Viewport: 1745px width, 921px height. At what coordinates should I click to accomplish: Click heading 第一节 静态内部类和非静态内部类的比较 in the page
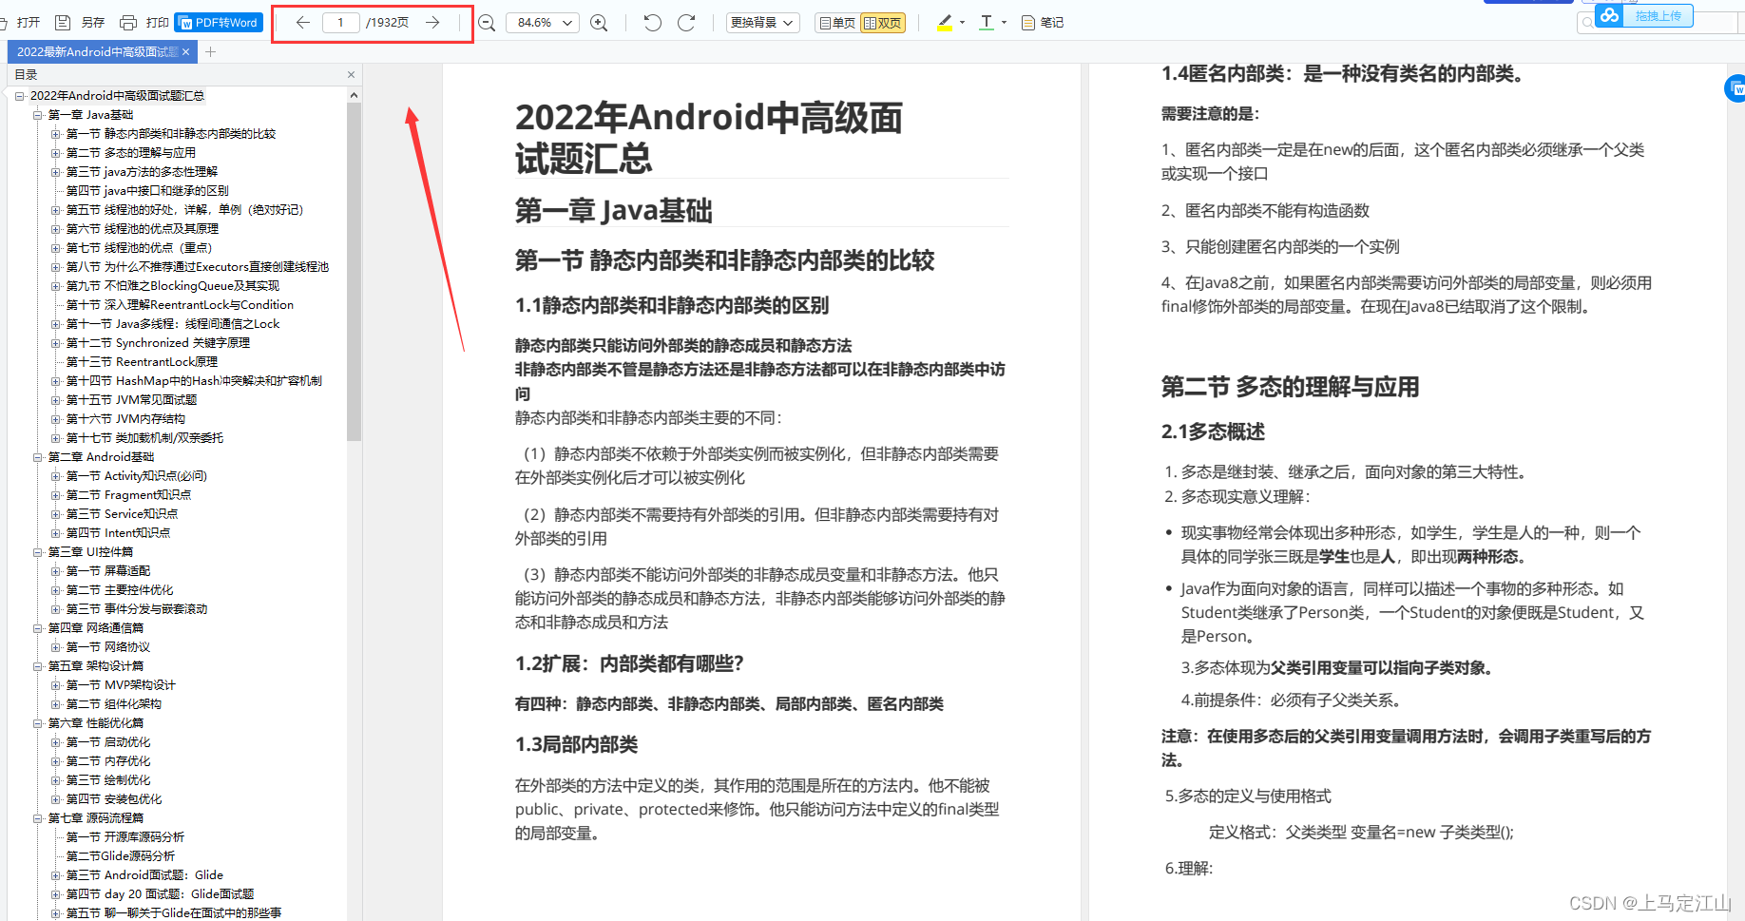pyautogui.click(x=724, y=260)
